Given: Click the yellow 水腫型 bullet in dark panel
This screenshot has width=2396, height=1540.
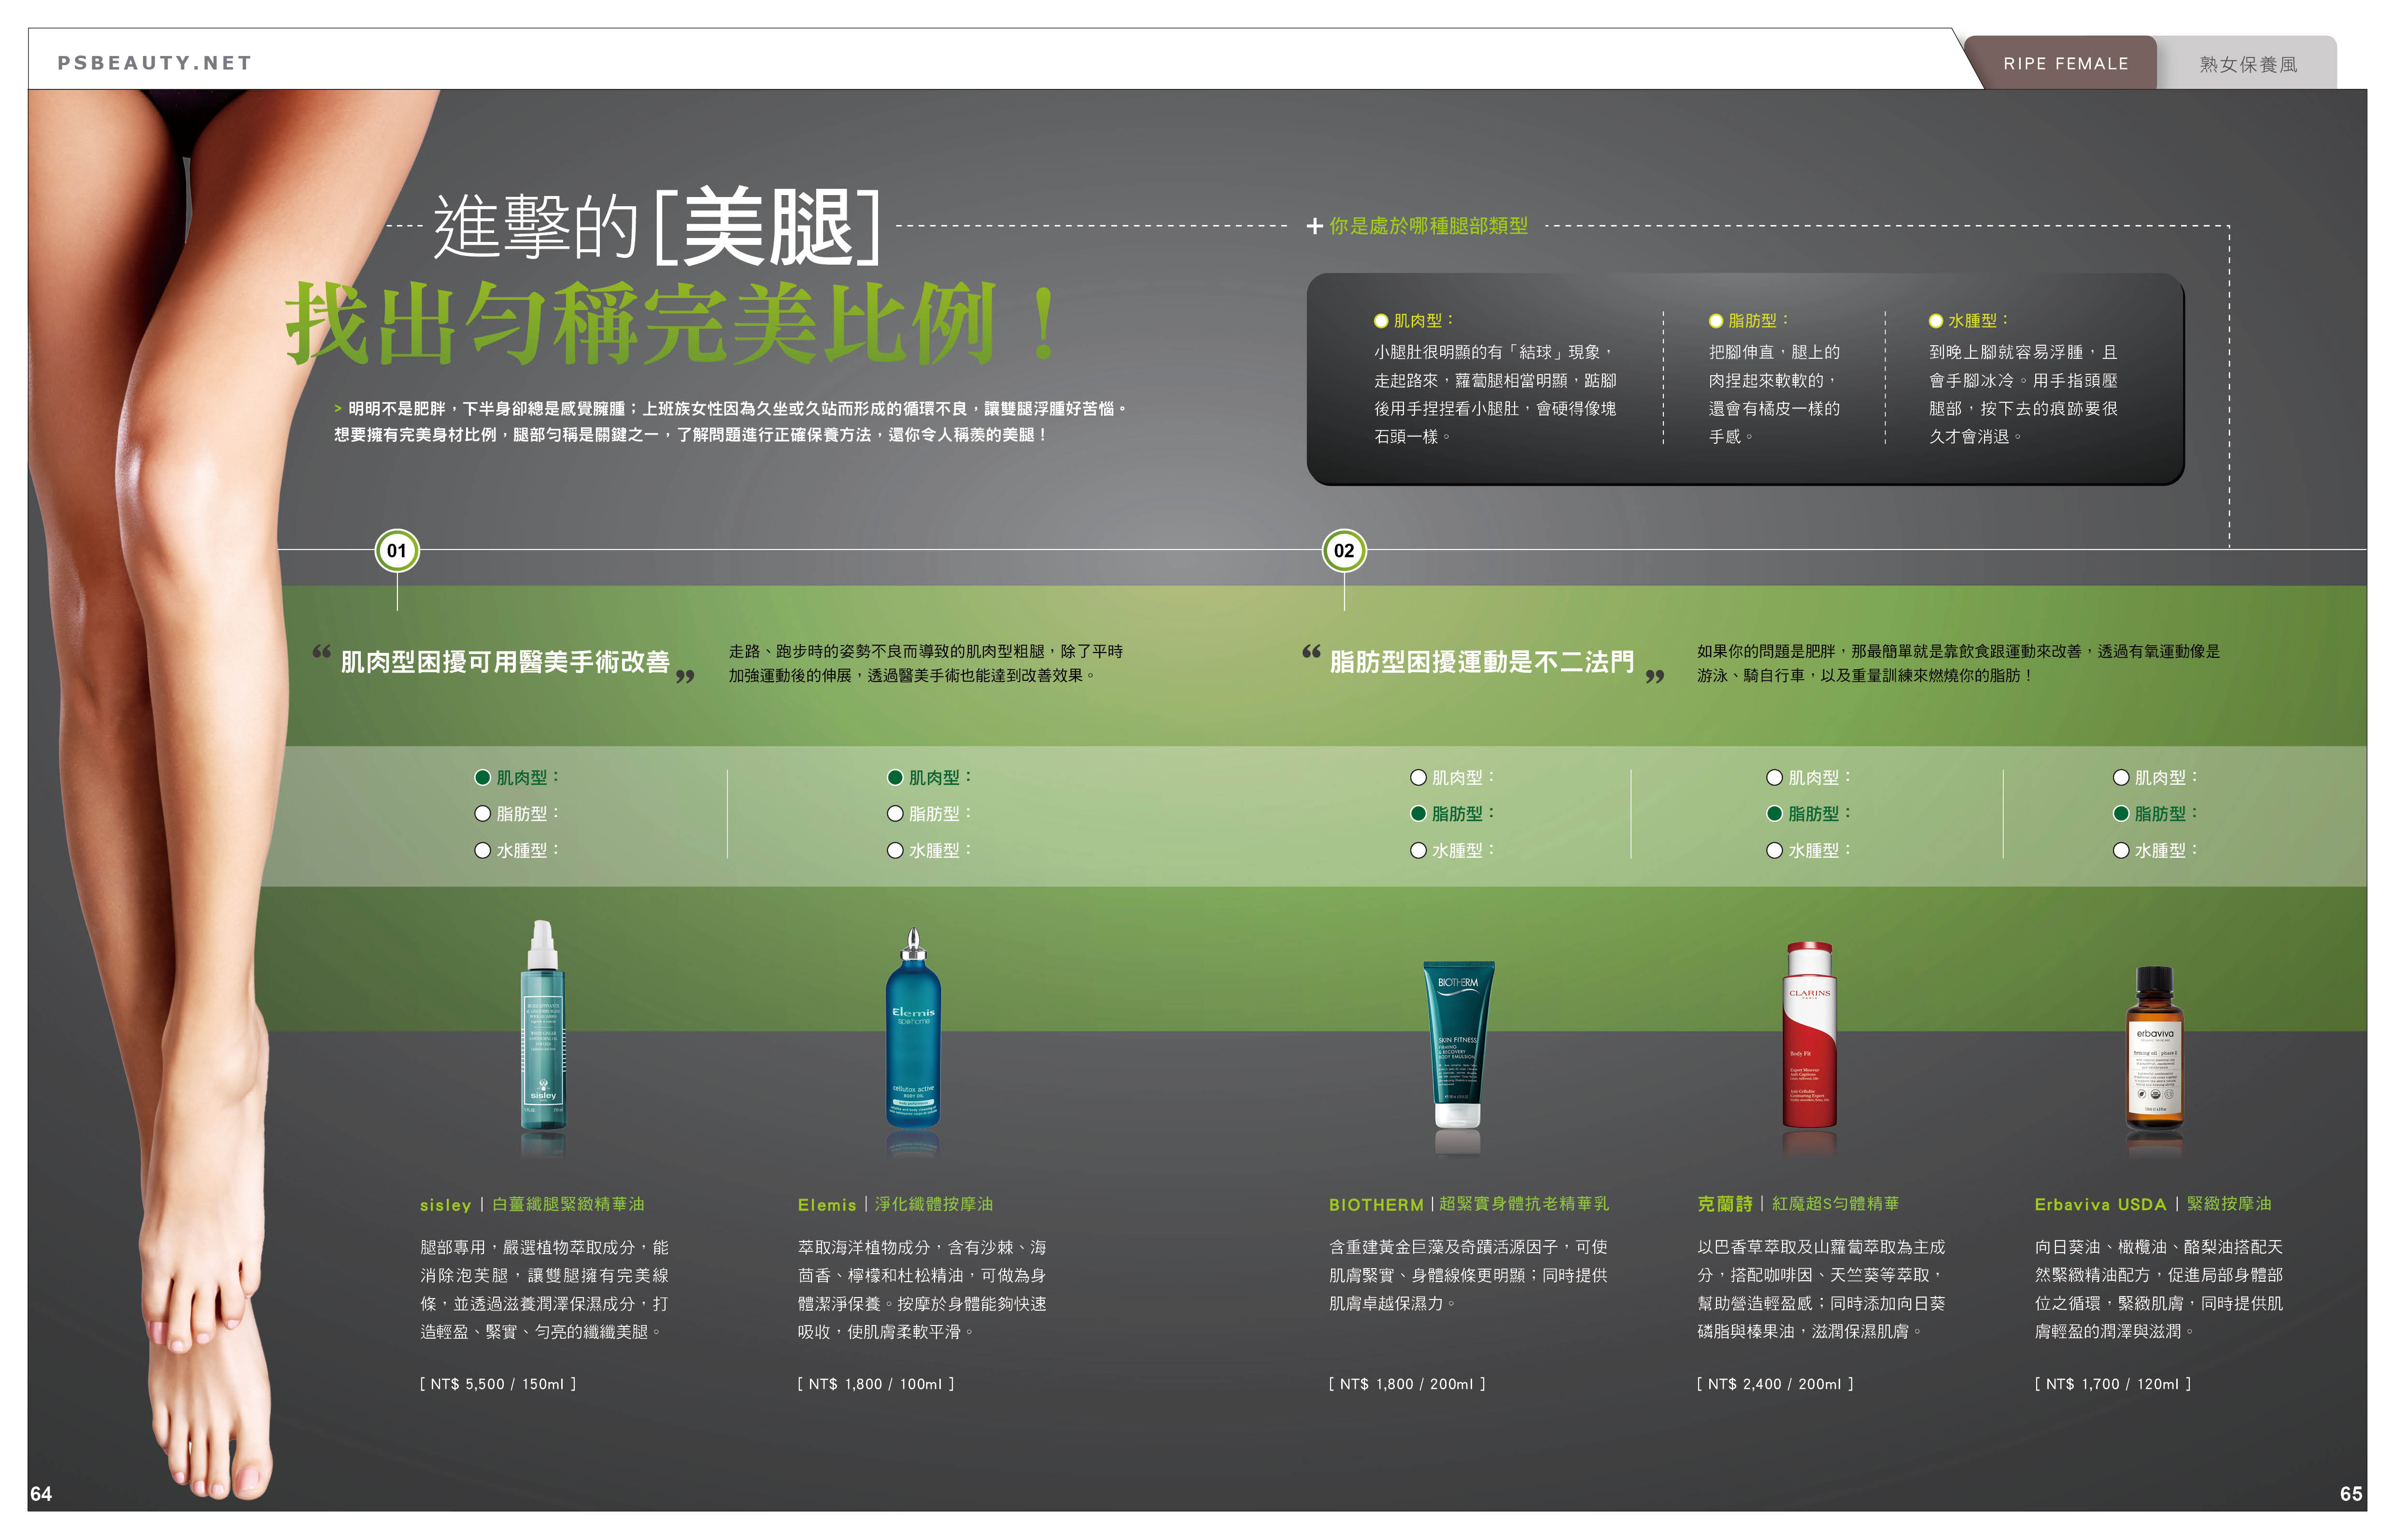Looking at the screenshot, I should pos(1936,321).
